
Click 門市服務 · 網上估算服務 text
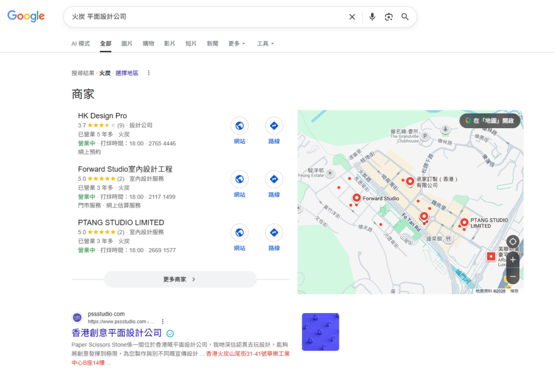[109, 205]
